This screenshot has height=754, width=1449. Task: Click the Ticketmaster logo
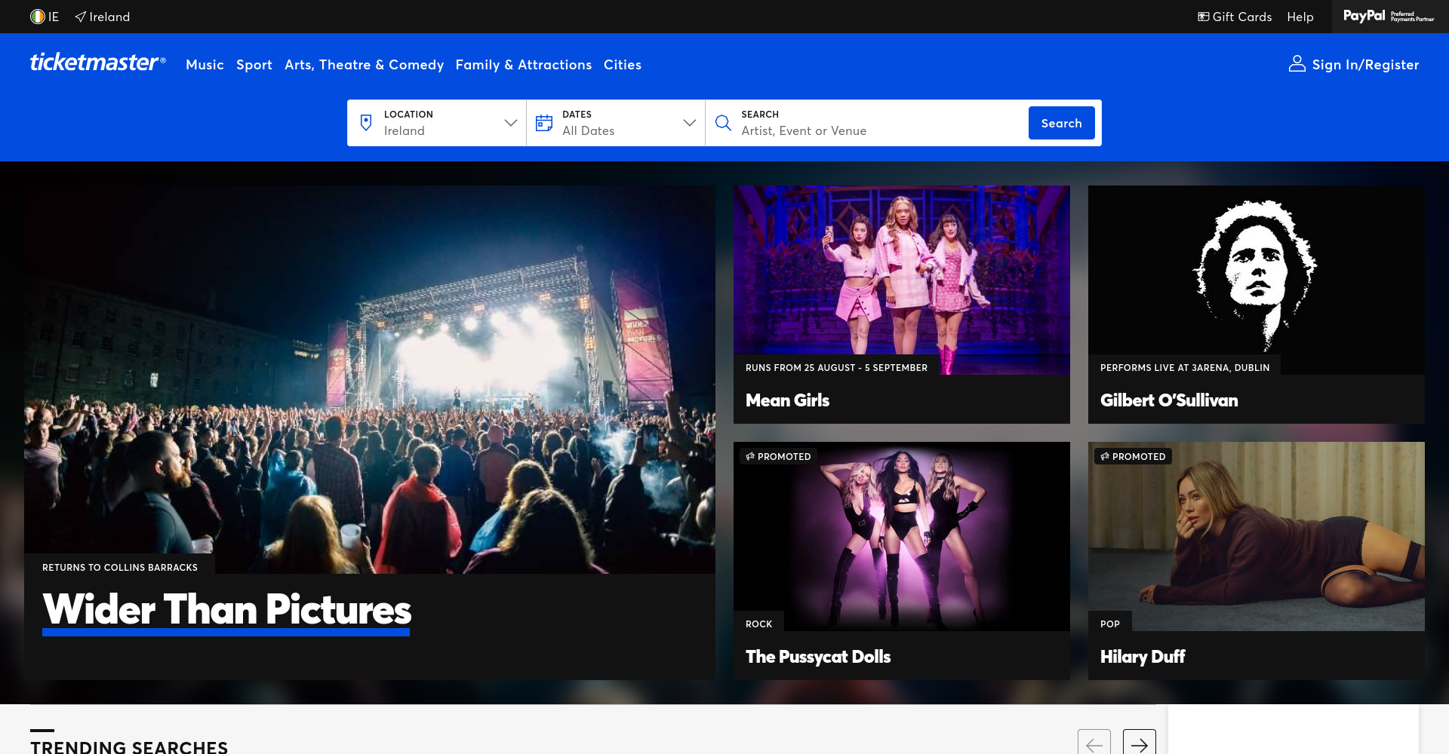click(98, 62)
